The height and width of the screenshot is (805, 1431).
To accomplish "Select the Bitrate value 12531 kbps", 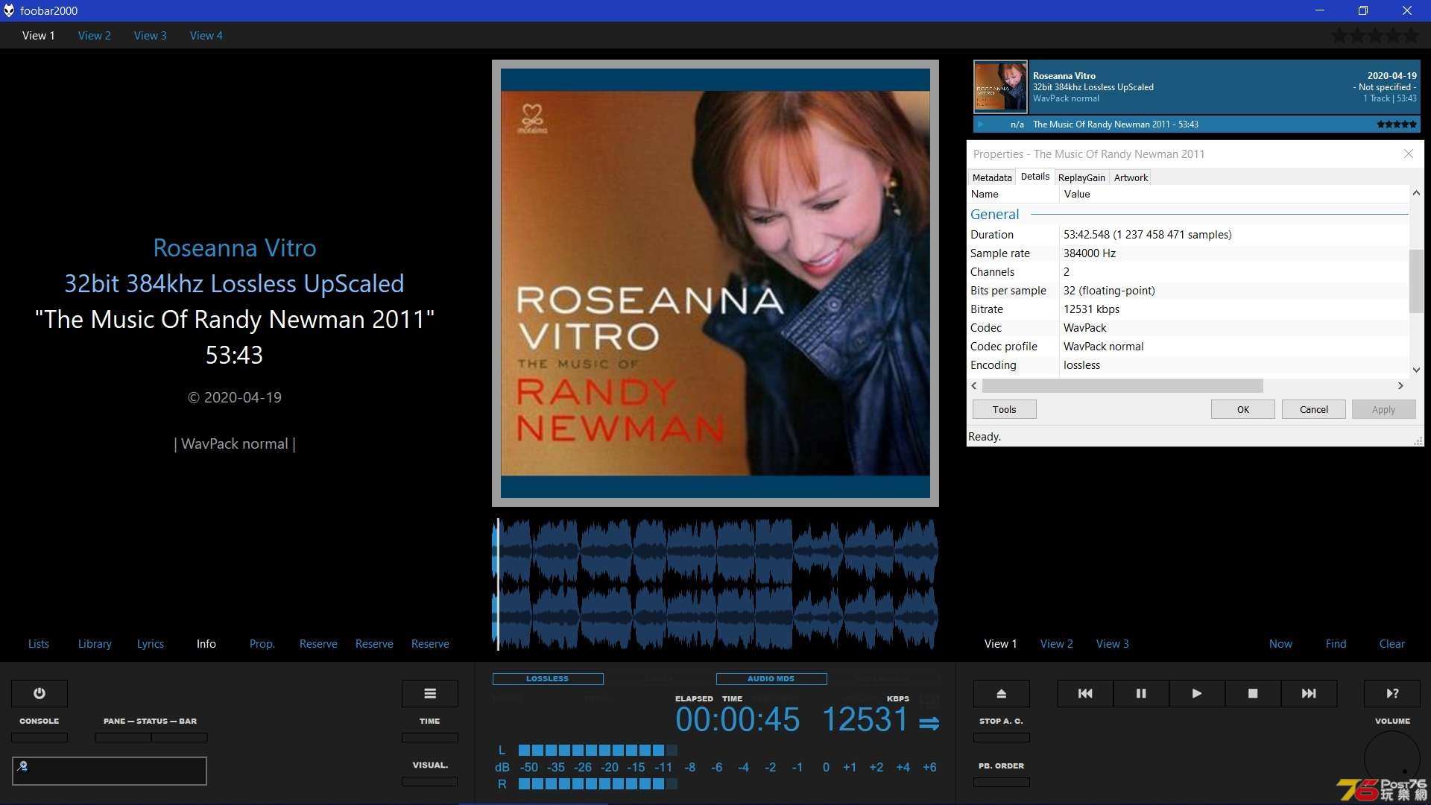I will coord(1091,309).
